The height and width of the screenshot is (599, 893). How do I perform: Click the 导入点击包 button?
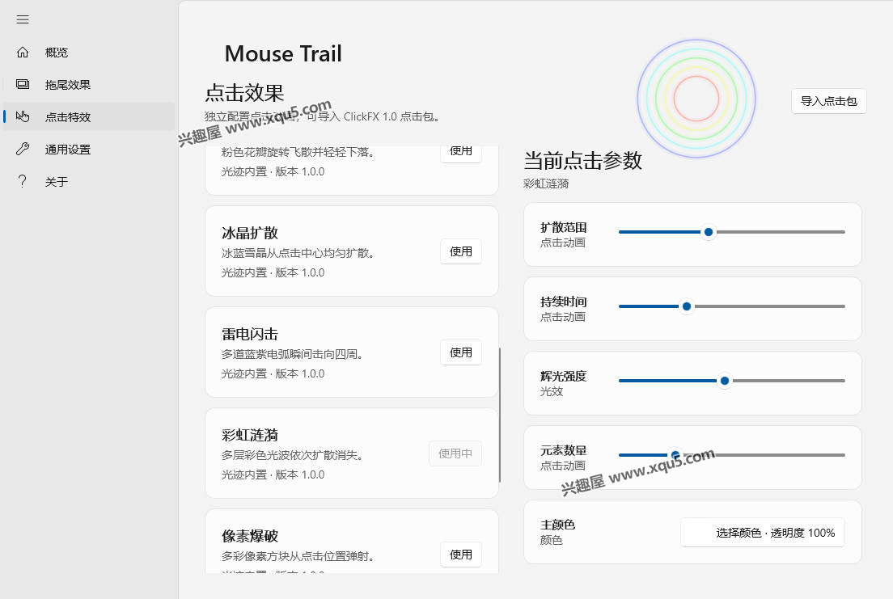tap(828, 101)
